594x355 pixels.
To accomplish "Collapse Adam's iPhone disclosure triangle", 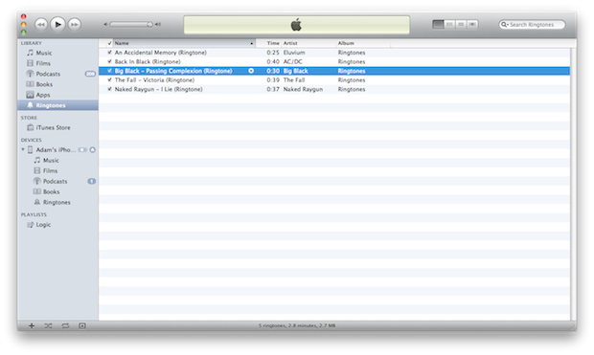I will click(23, 150).
